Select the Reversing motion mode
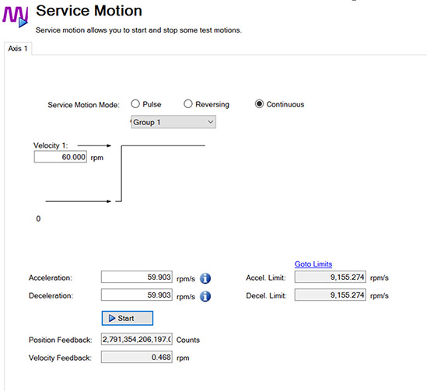Viewport: 427px width, 391px height. (188, 104)
